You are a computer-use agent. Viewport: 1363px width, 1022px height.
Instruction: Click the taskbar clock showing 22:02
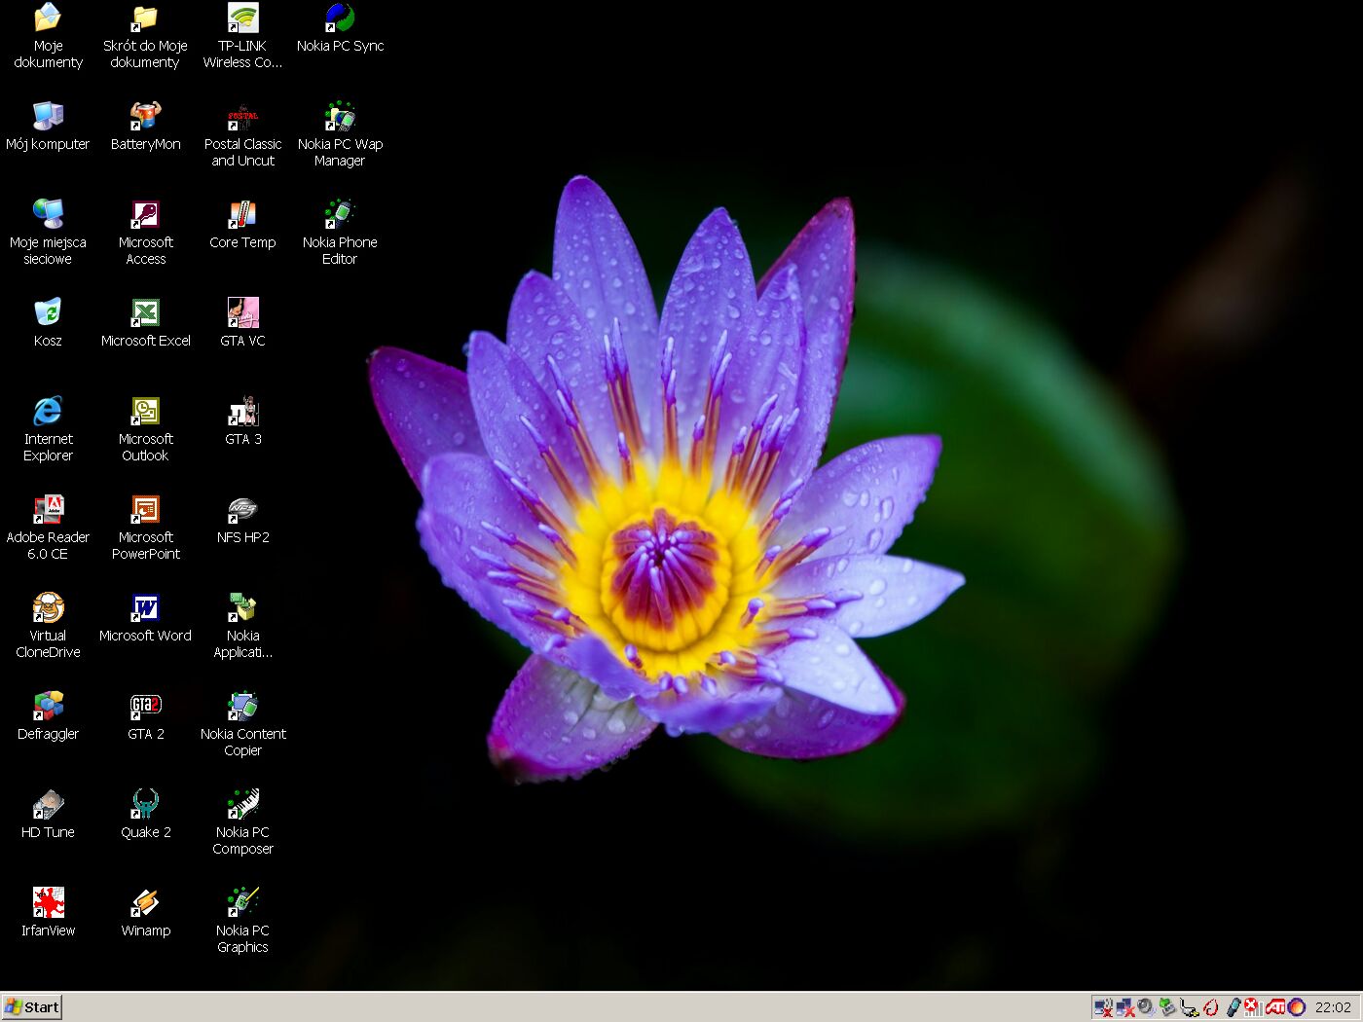(1333, 1007)
